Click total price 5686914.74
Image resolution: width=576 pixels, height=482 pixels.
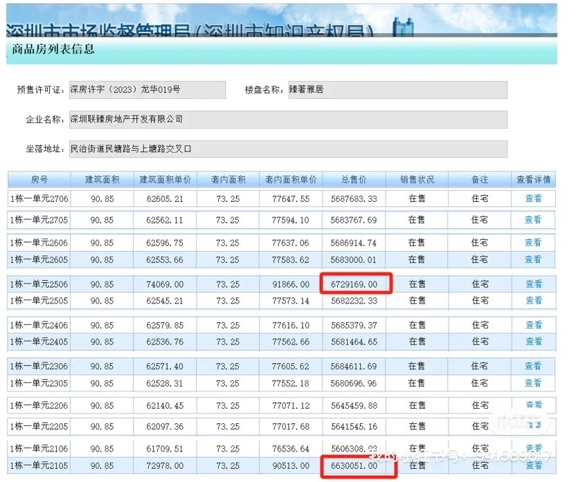point(354,243)
